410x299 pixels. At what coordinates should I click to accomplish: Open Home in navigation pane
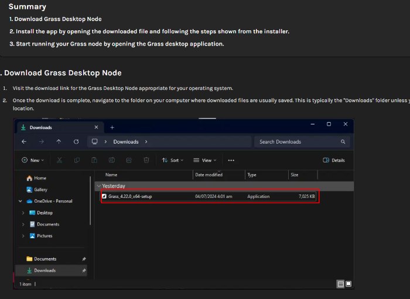(36, 178)
